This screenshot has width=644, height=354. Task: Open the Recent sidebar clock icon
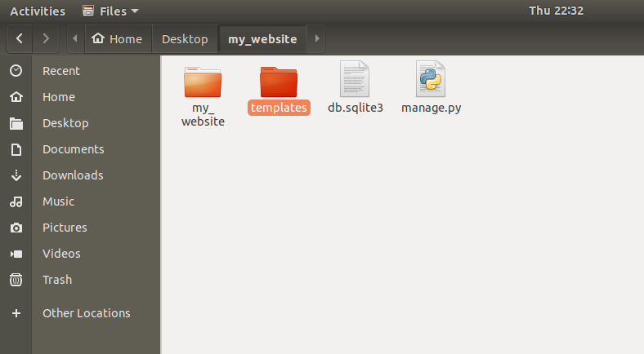click(16, 71)
